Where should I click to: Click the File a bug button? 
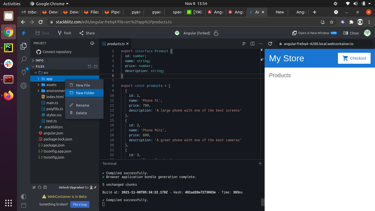[x=80, y=204]
